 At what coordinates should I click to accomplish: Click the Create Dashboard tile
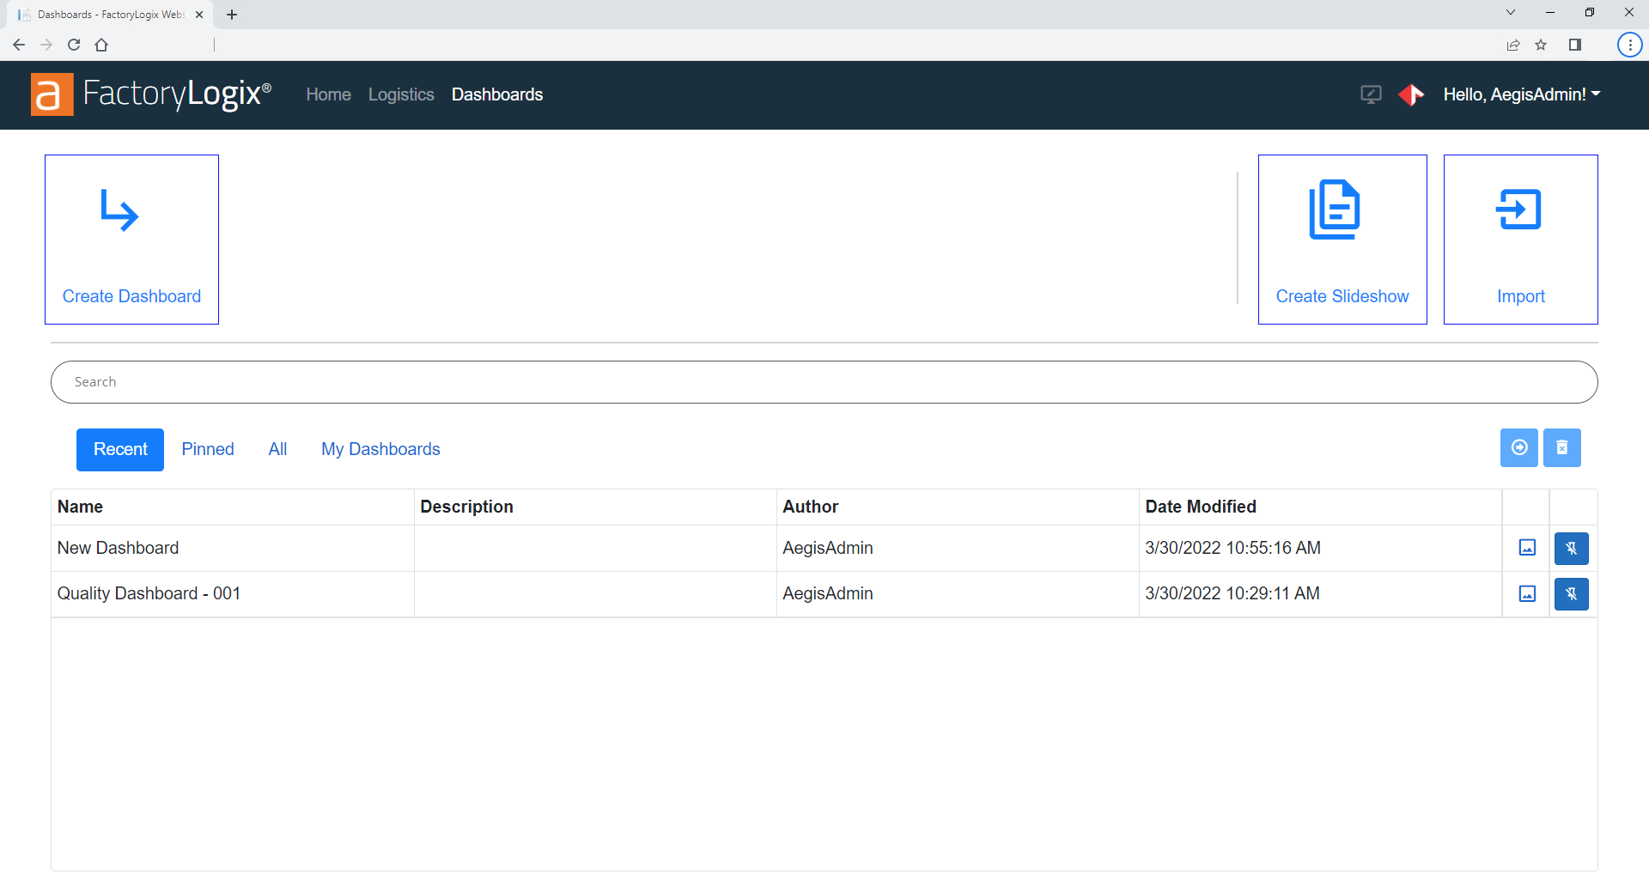[x=131, y=239]
